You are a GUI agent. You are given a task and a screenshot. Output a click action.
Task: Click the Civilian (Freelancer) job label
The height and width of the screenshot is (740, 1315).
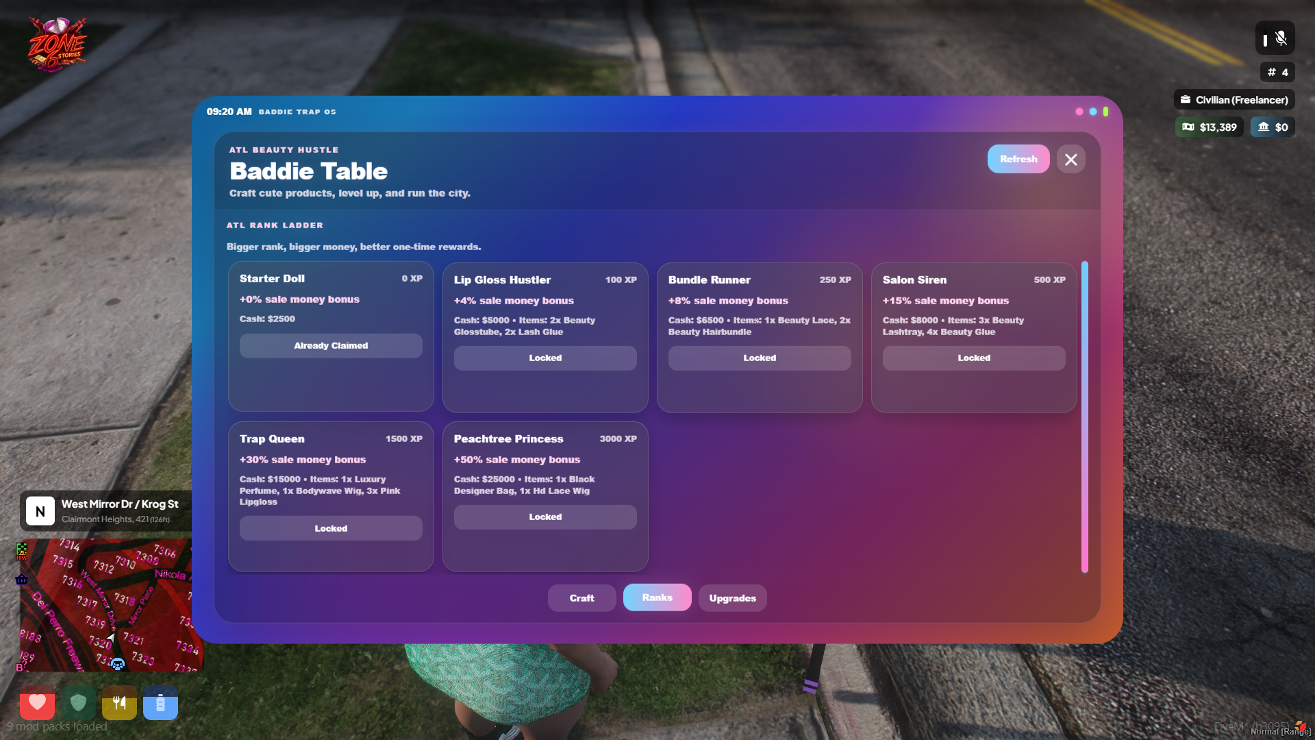(1242, 100)
